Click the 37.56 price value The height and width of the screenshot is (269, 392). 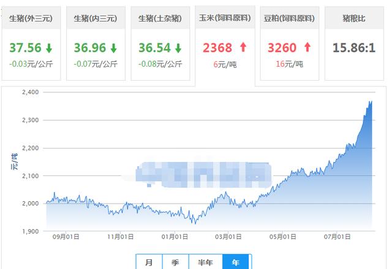[25, 48]
